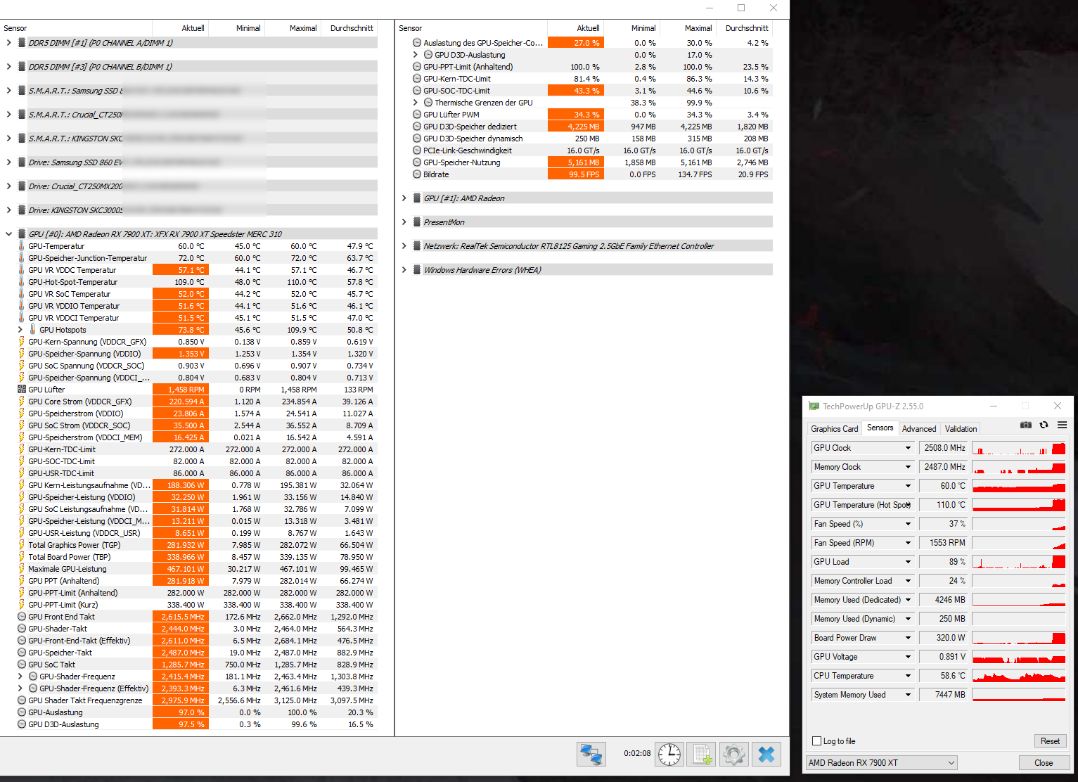Expand the DDR5 DIMM [#3] sensor group

tap(8, 67)
